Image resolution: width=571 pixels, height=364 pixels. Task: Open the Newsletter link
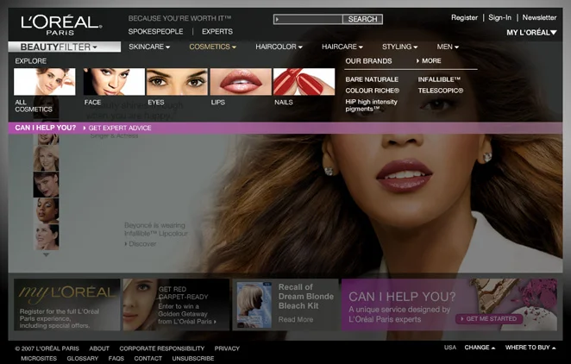[x=539, y=17]
